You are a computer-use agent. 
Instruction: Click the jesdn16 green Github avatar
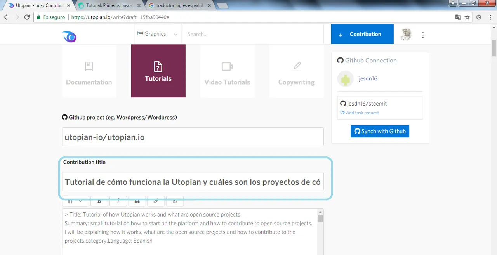(345, 79)
